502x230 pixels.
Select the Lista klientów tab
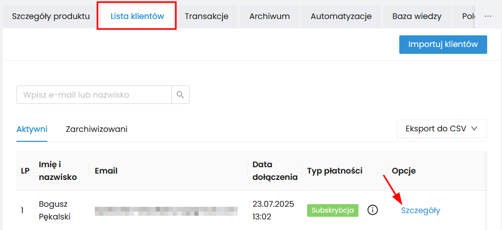137,16
